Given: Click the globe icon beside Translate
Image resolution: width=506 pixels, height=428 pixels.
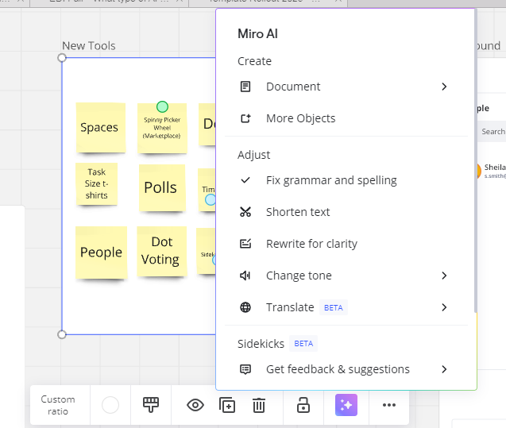Looking at the screenshot, I should click(x=246, y=307).
